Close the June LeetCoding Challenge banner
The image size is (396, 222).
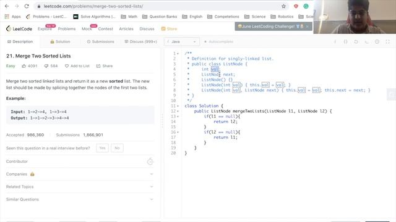(307, 27)
